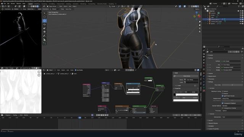Image resolution: width=244 pixels, height=137 pixels.
Task: Switch to the Compositing workspace tab
Action: click(91, 4)
